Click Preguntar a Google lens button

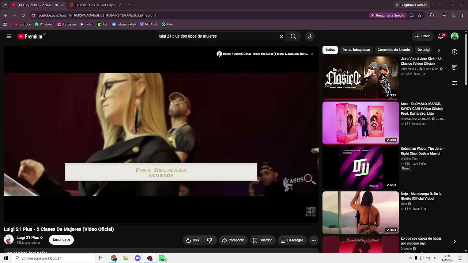388,15
